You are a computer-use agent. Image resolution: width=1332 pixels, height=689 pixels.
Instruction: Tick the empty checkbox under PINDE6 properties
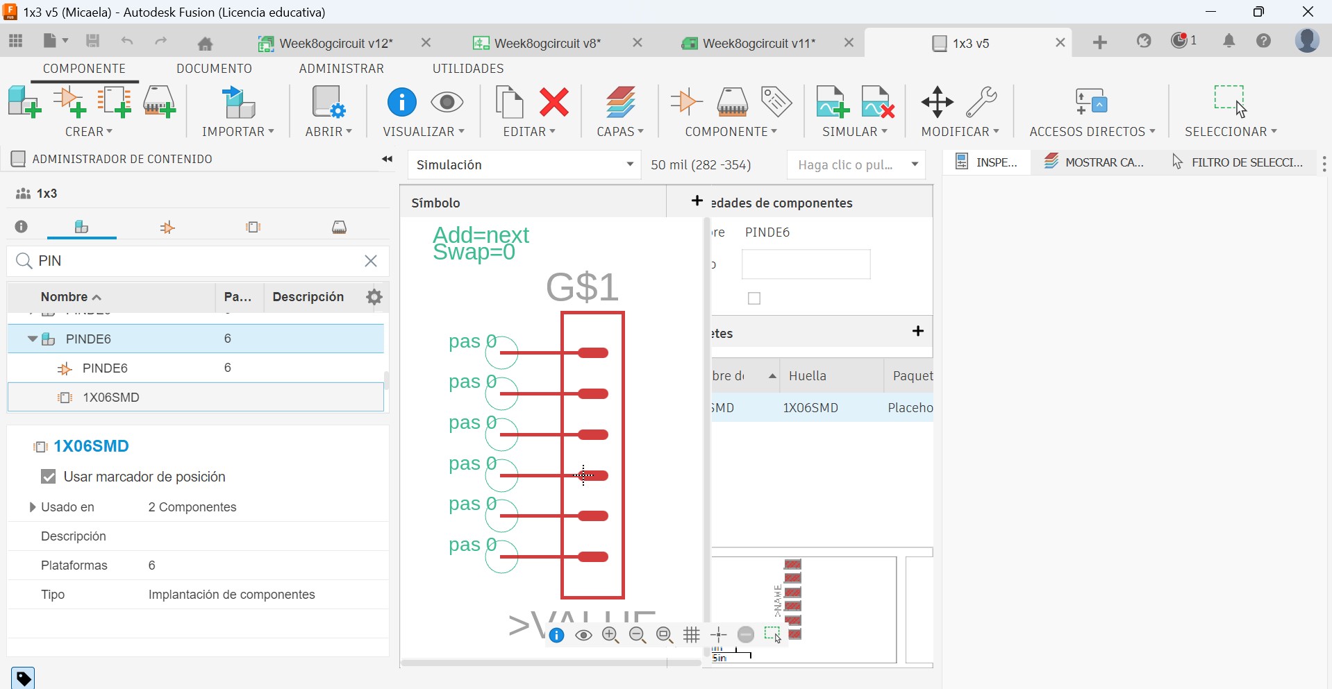click(x=754, y=298)
